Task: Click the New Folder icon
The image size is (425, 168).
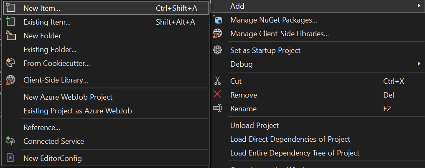Action: [x=11, y=36]
